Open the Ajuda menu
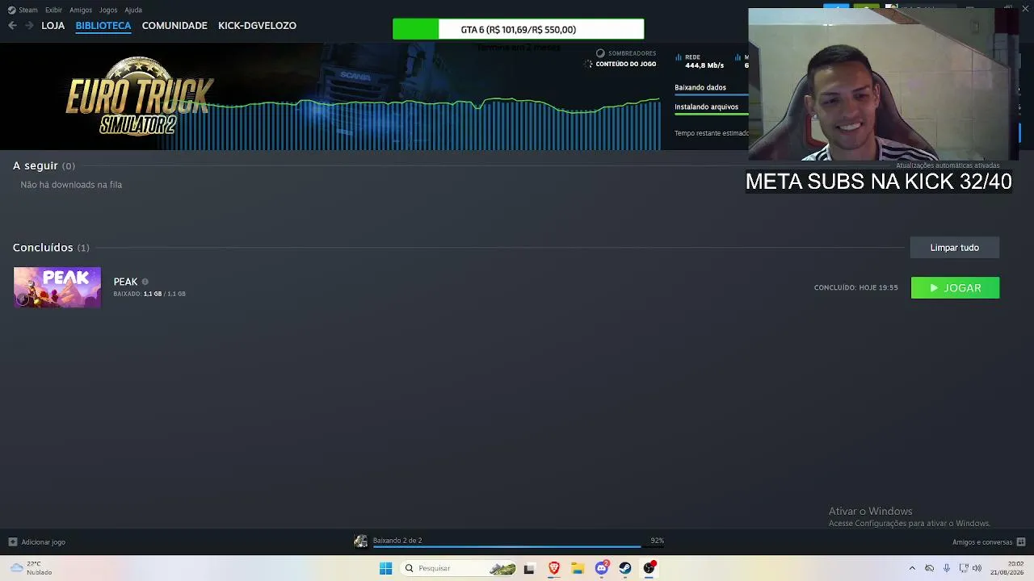 tap(133, 10)
